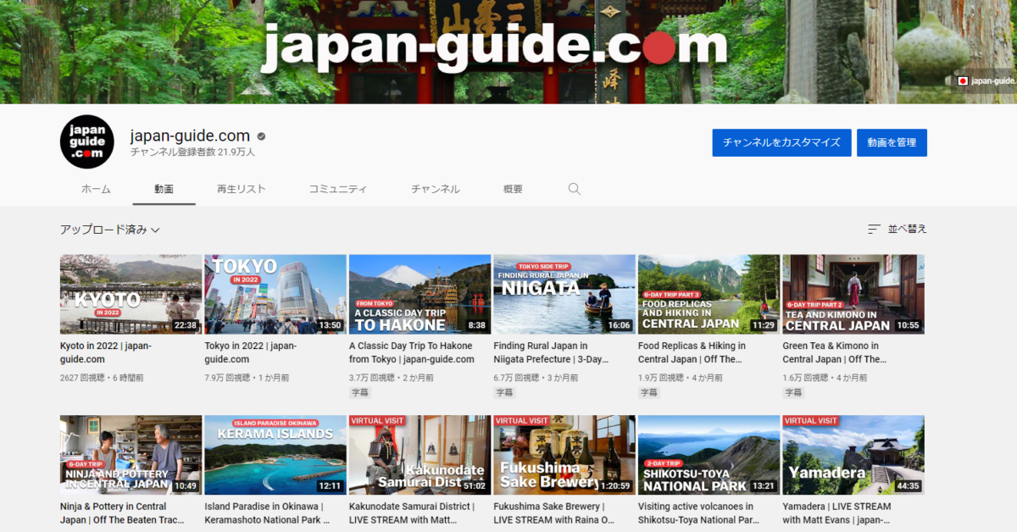Viewport: 1017px width, 532px height.
Task: Open the Fukushima Sake Brewery thumbnail
Action: (x=564, y=455)
